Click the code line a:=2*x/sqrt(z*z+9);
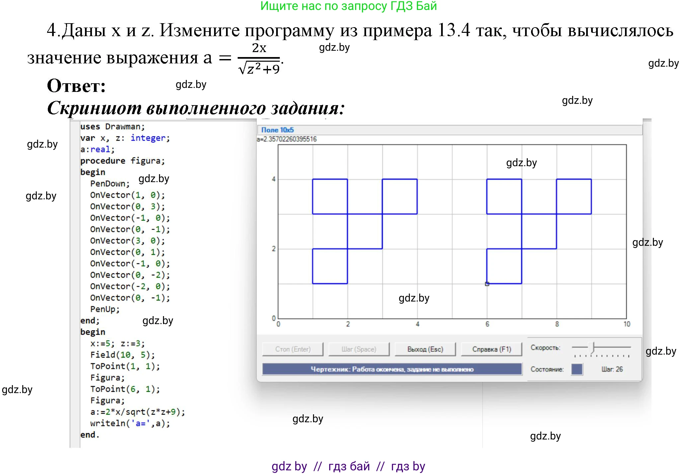Viewport: 698px width, 474px height. pyautogui.click(x=137, y=412)
